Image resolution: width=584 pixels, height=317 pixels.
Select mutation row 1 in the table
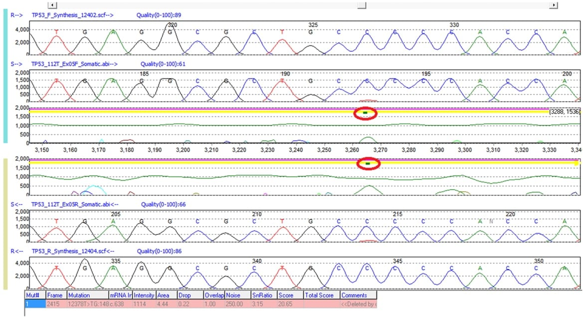tap(34, 303)
